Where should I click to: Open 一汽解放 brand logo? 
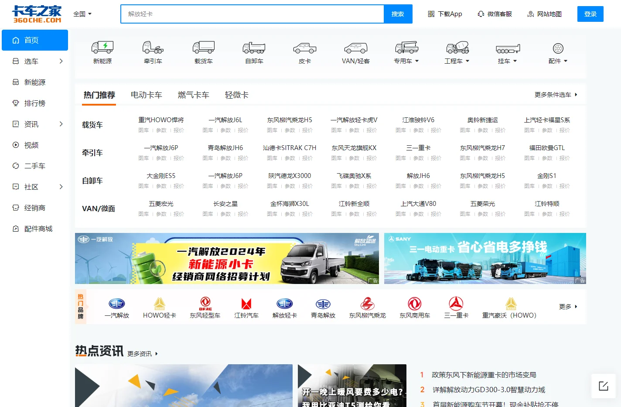pos(116,304)
